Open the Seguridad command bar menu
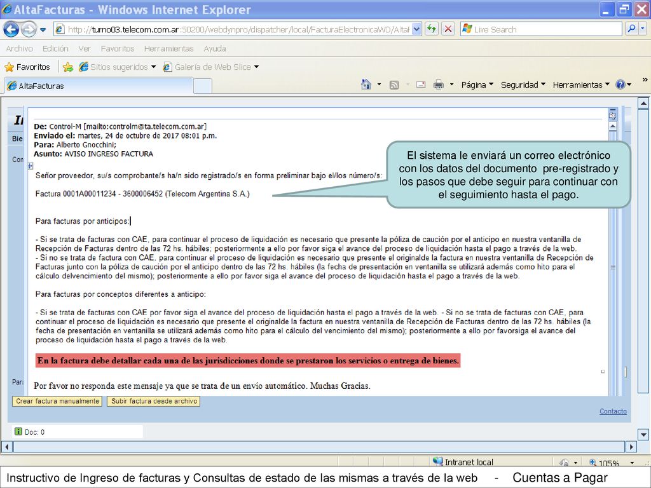Image resolution: width=651 pixels, height=488 pixels. 523,85
